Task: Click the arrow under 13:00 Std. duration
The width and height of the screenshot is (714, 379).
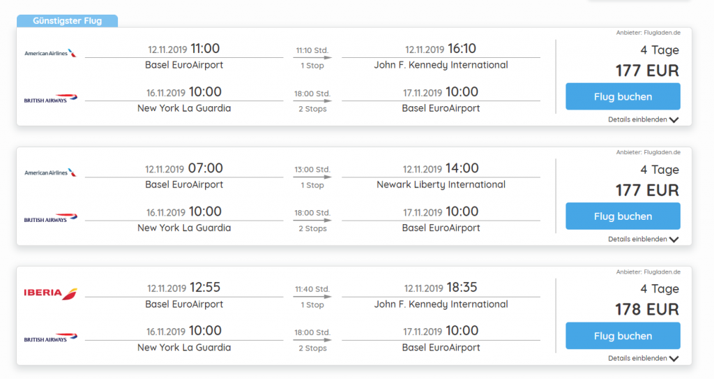Action: click(x=312, y=177)
